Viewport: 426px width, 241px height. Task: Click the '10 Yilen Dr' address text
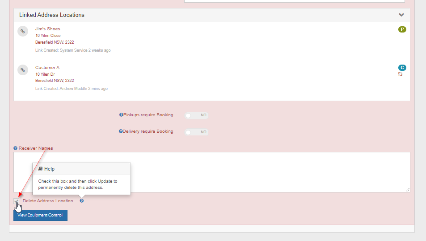(x=45, y=74)
